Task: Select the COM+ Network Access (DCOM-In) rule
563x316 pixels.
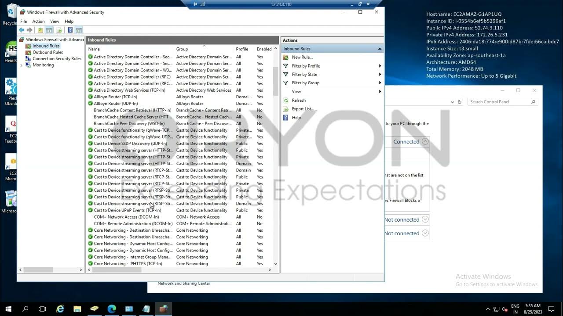Action: pyautogui.click(x=126, y=217)
